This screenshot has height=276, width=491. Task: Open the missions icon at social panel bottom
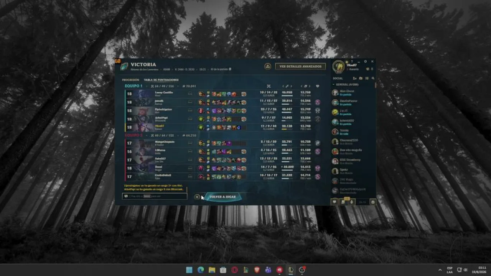coord(343,202)
